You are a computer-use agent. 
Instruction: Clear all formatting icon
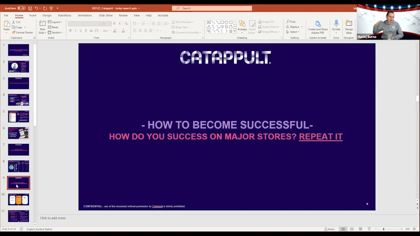coord(126,24)
